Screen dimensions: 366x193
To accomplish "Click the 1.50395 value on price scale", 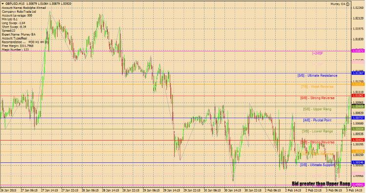I will (x=359, y=144).
